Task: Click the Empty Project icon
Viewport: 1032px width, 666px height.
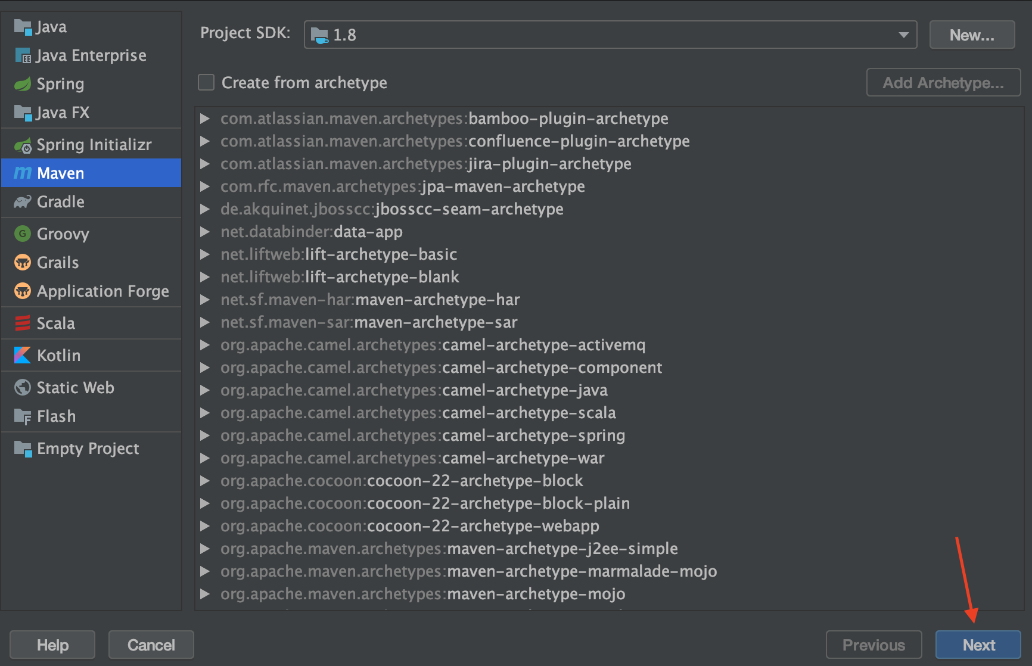Action: 23,448
